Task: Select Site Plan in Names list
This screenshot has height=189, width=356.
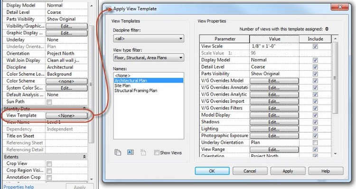Action: point(122,85)
